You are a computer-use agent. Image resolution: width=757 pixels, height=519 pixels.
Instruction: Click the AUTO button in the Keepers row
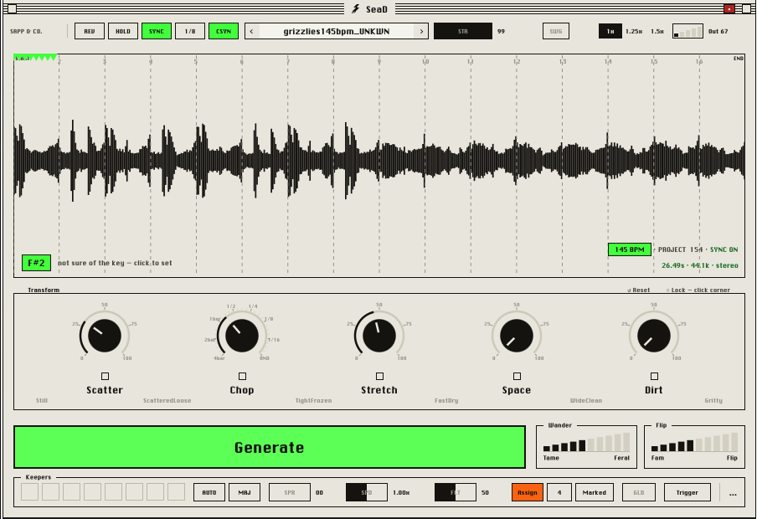point(209,492)
